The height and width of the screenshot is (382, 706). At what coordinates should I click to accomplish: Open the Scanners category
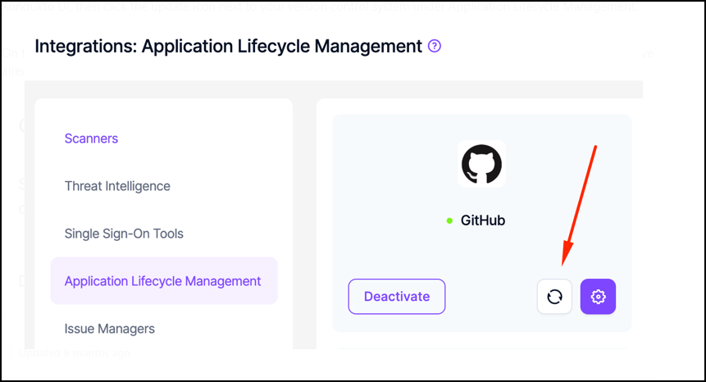coord(91,139)
